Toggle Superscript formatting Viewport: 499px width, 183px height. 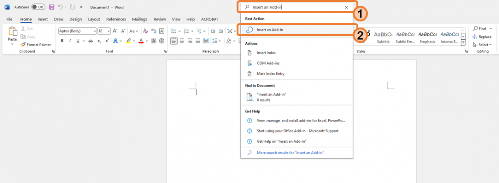point(107,41)
